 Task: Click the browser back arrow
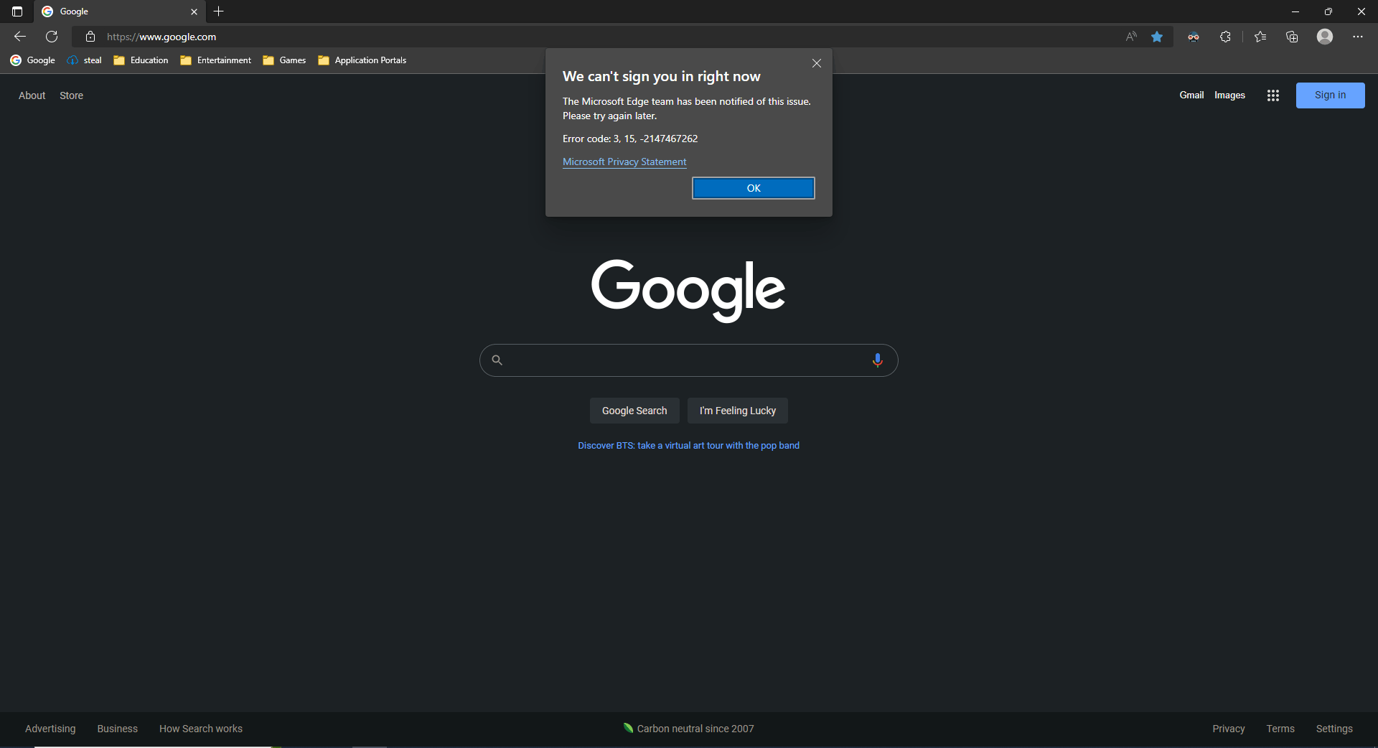pyautogui.click(x=20, y=37)
